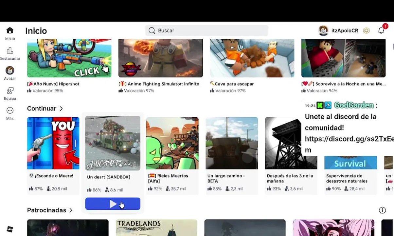Open the Equipo icon in sidebar
Viewport: 394px width, 236px height.
point(10,90)
